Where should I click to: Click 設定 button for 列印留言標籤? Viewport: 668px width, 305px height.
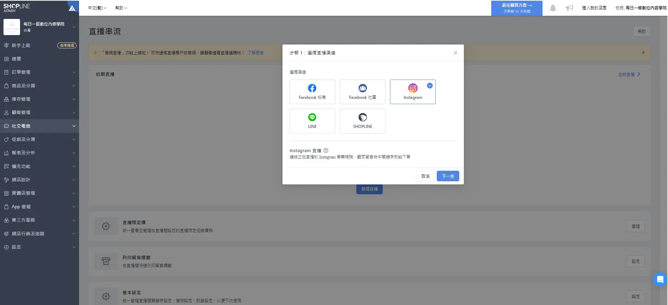635,261
